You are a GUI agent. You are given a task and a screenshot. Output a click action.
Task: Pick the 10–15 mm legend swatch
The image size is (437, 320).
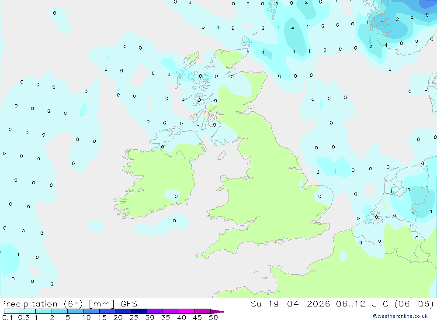pyautogui.click(x=91, y=311)
